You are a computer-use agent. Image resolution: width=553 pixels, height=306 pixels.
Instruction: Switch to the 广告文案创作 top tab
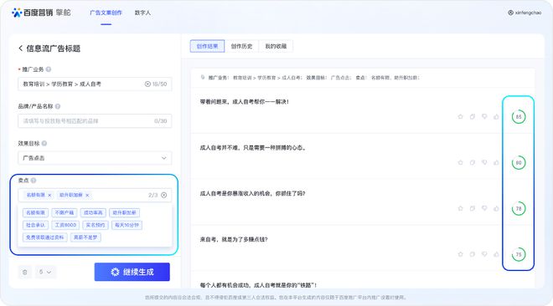point(106,13)
